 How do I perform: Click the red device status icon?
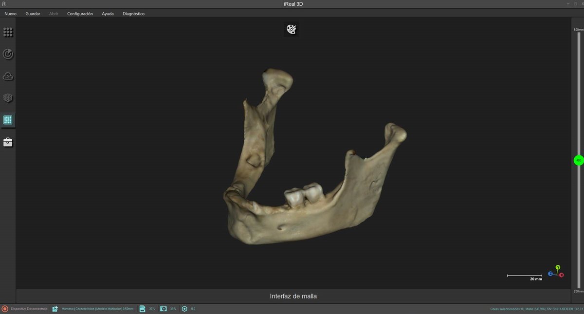(5, 309)
